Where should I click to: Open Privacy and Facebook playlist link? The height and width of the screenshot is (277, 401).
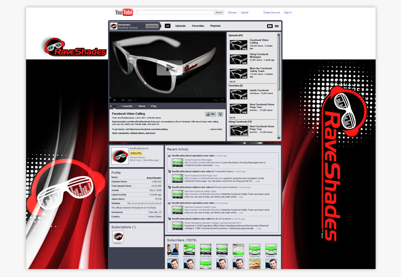[x=226, y=187]
